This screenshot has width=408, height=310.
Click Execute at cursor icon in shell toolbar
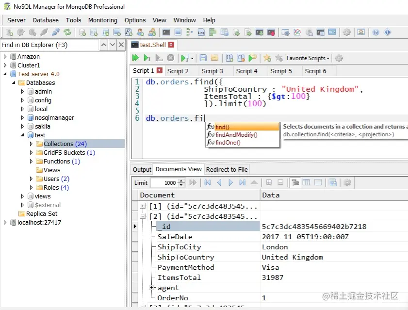(147, 58)
